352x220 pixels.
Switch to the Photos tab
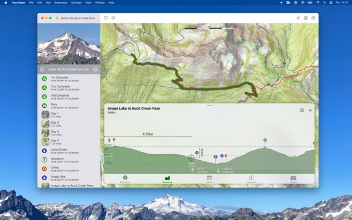[293, 179]
